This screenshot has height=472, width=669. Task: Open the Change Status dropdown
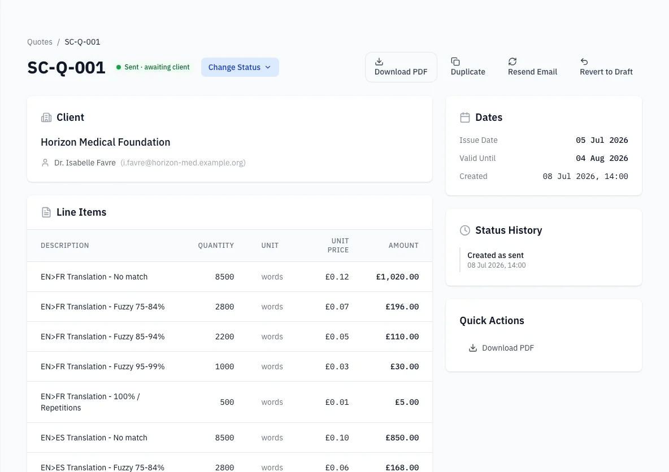pyautogui.click(x=240, y=67)
